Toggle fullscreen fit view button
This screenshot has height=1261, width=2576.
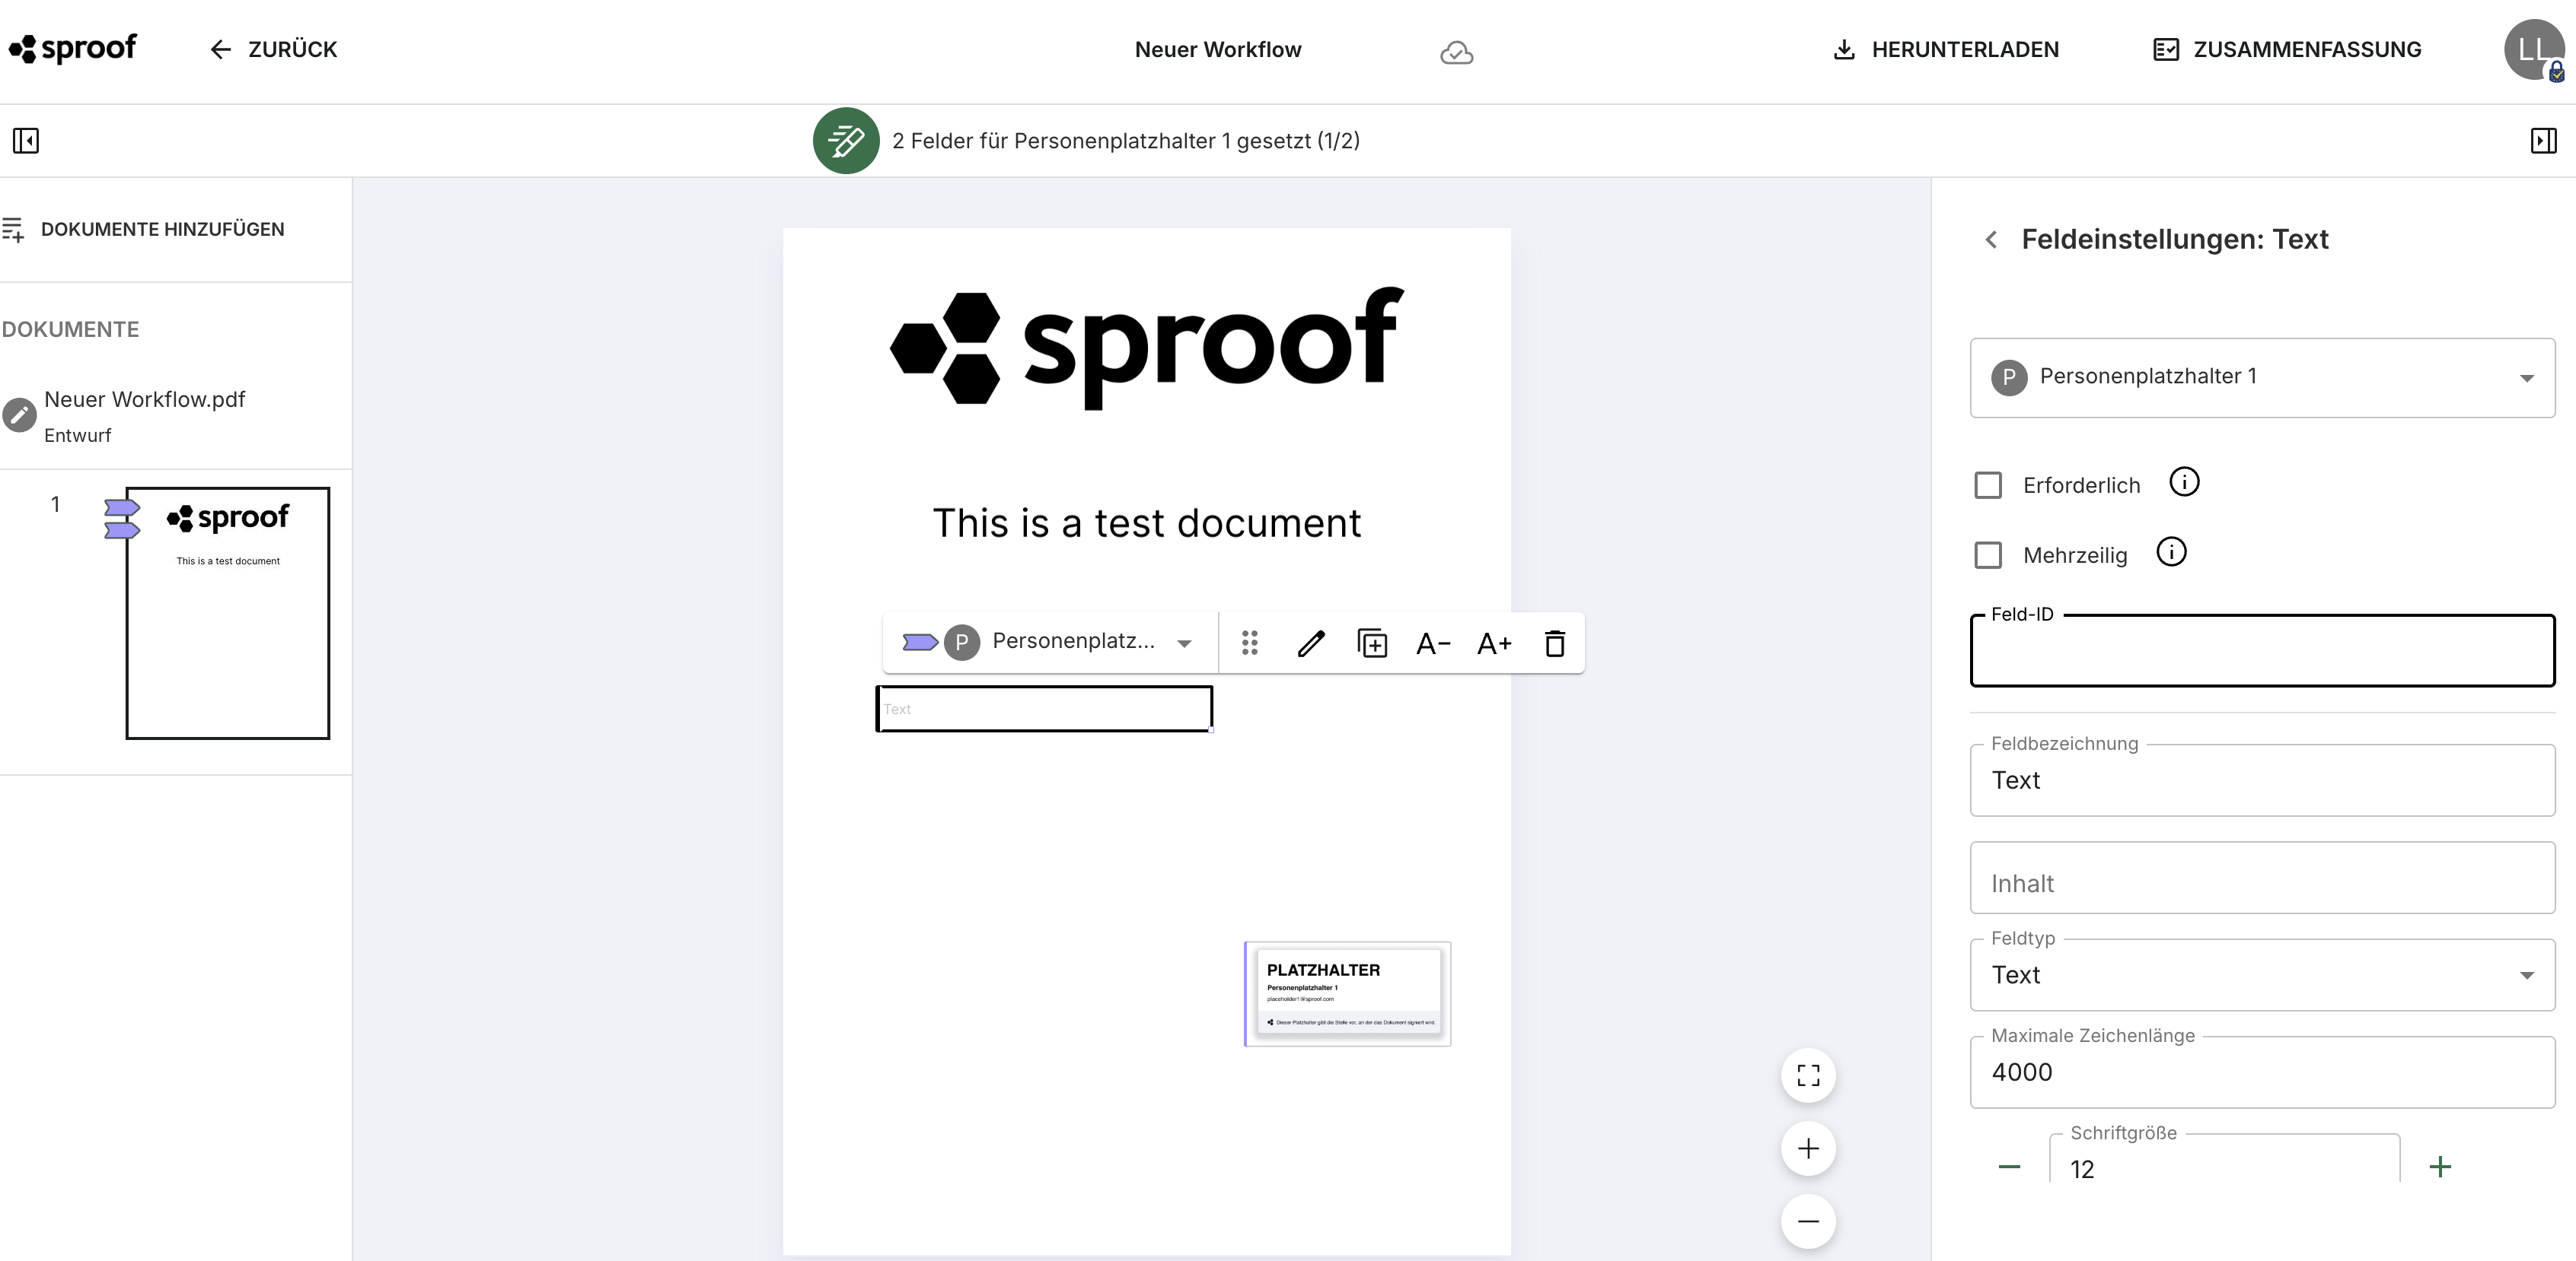click(1808, 1075)
